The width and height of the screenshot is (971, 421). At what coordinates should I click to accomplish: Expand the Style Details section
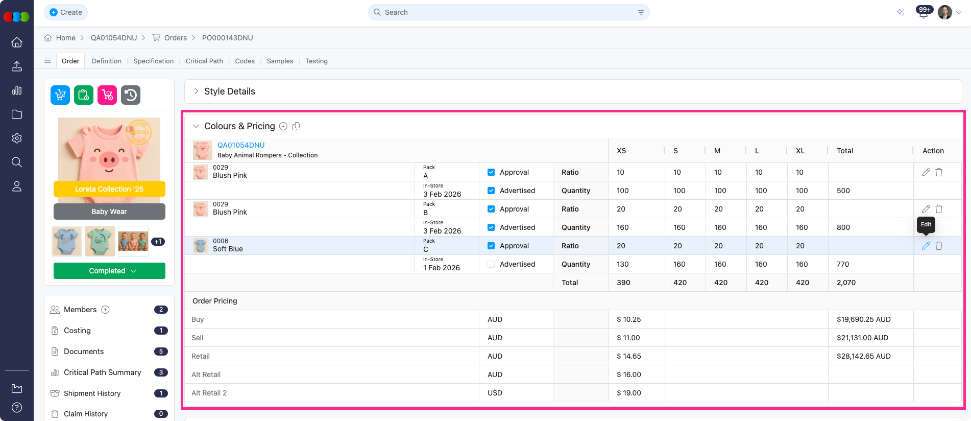coord(197,91)
